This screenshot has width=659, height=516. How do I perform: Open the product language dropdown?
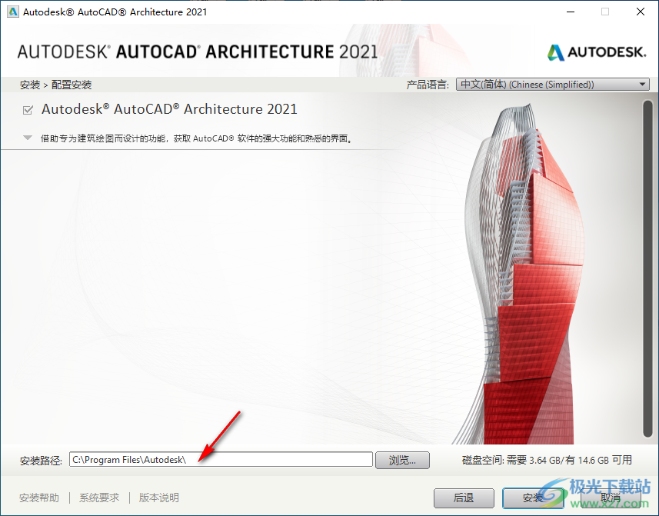pyautogui.click(x=553, y=85)
